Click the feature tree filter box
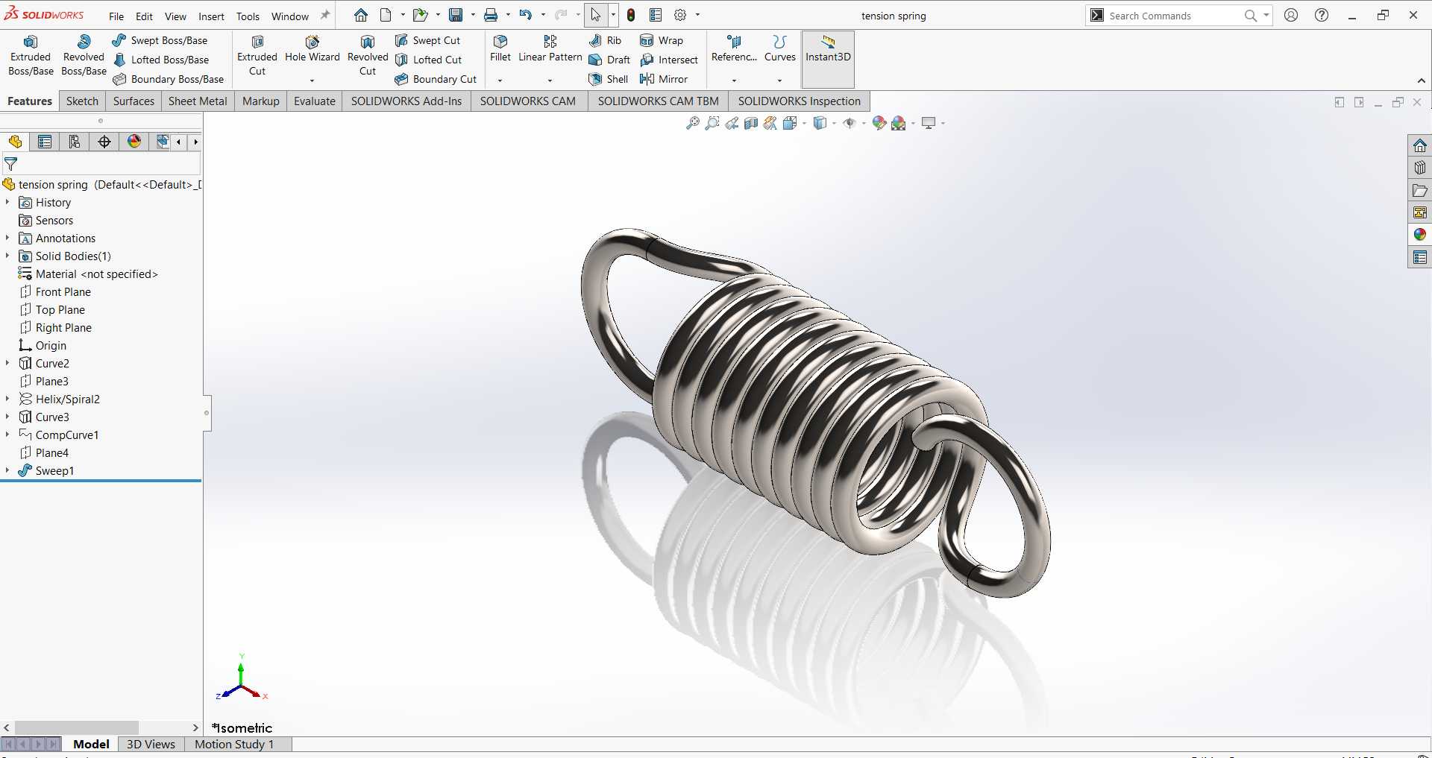This screenshot has width=1432, height=758. tap(101, 164)
